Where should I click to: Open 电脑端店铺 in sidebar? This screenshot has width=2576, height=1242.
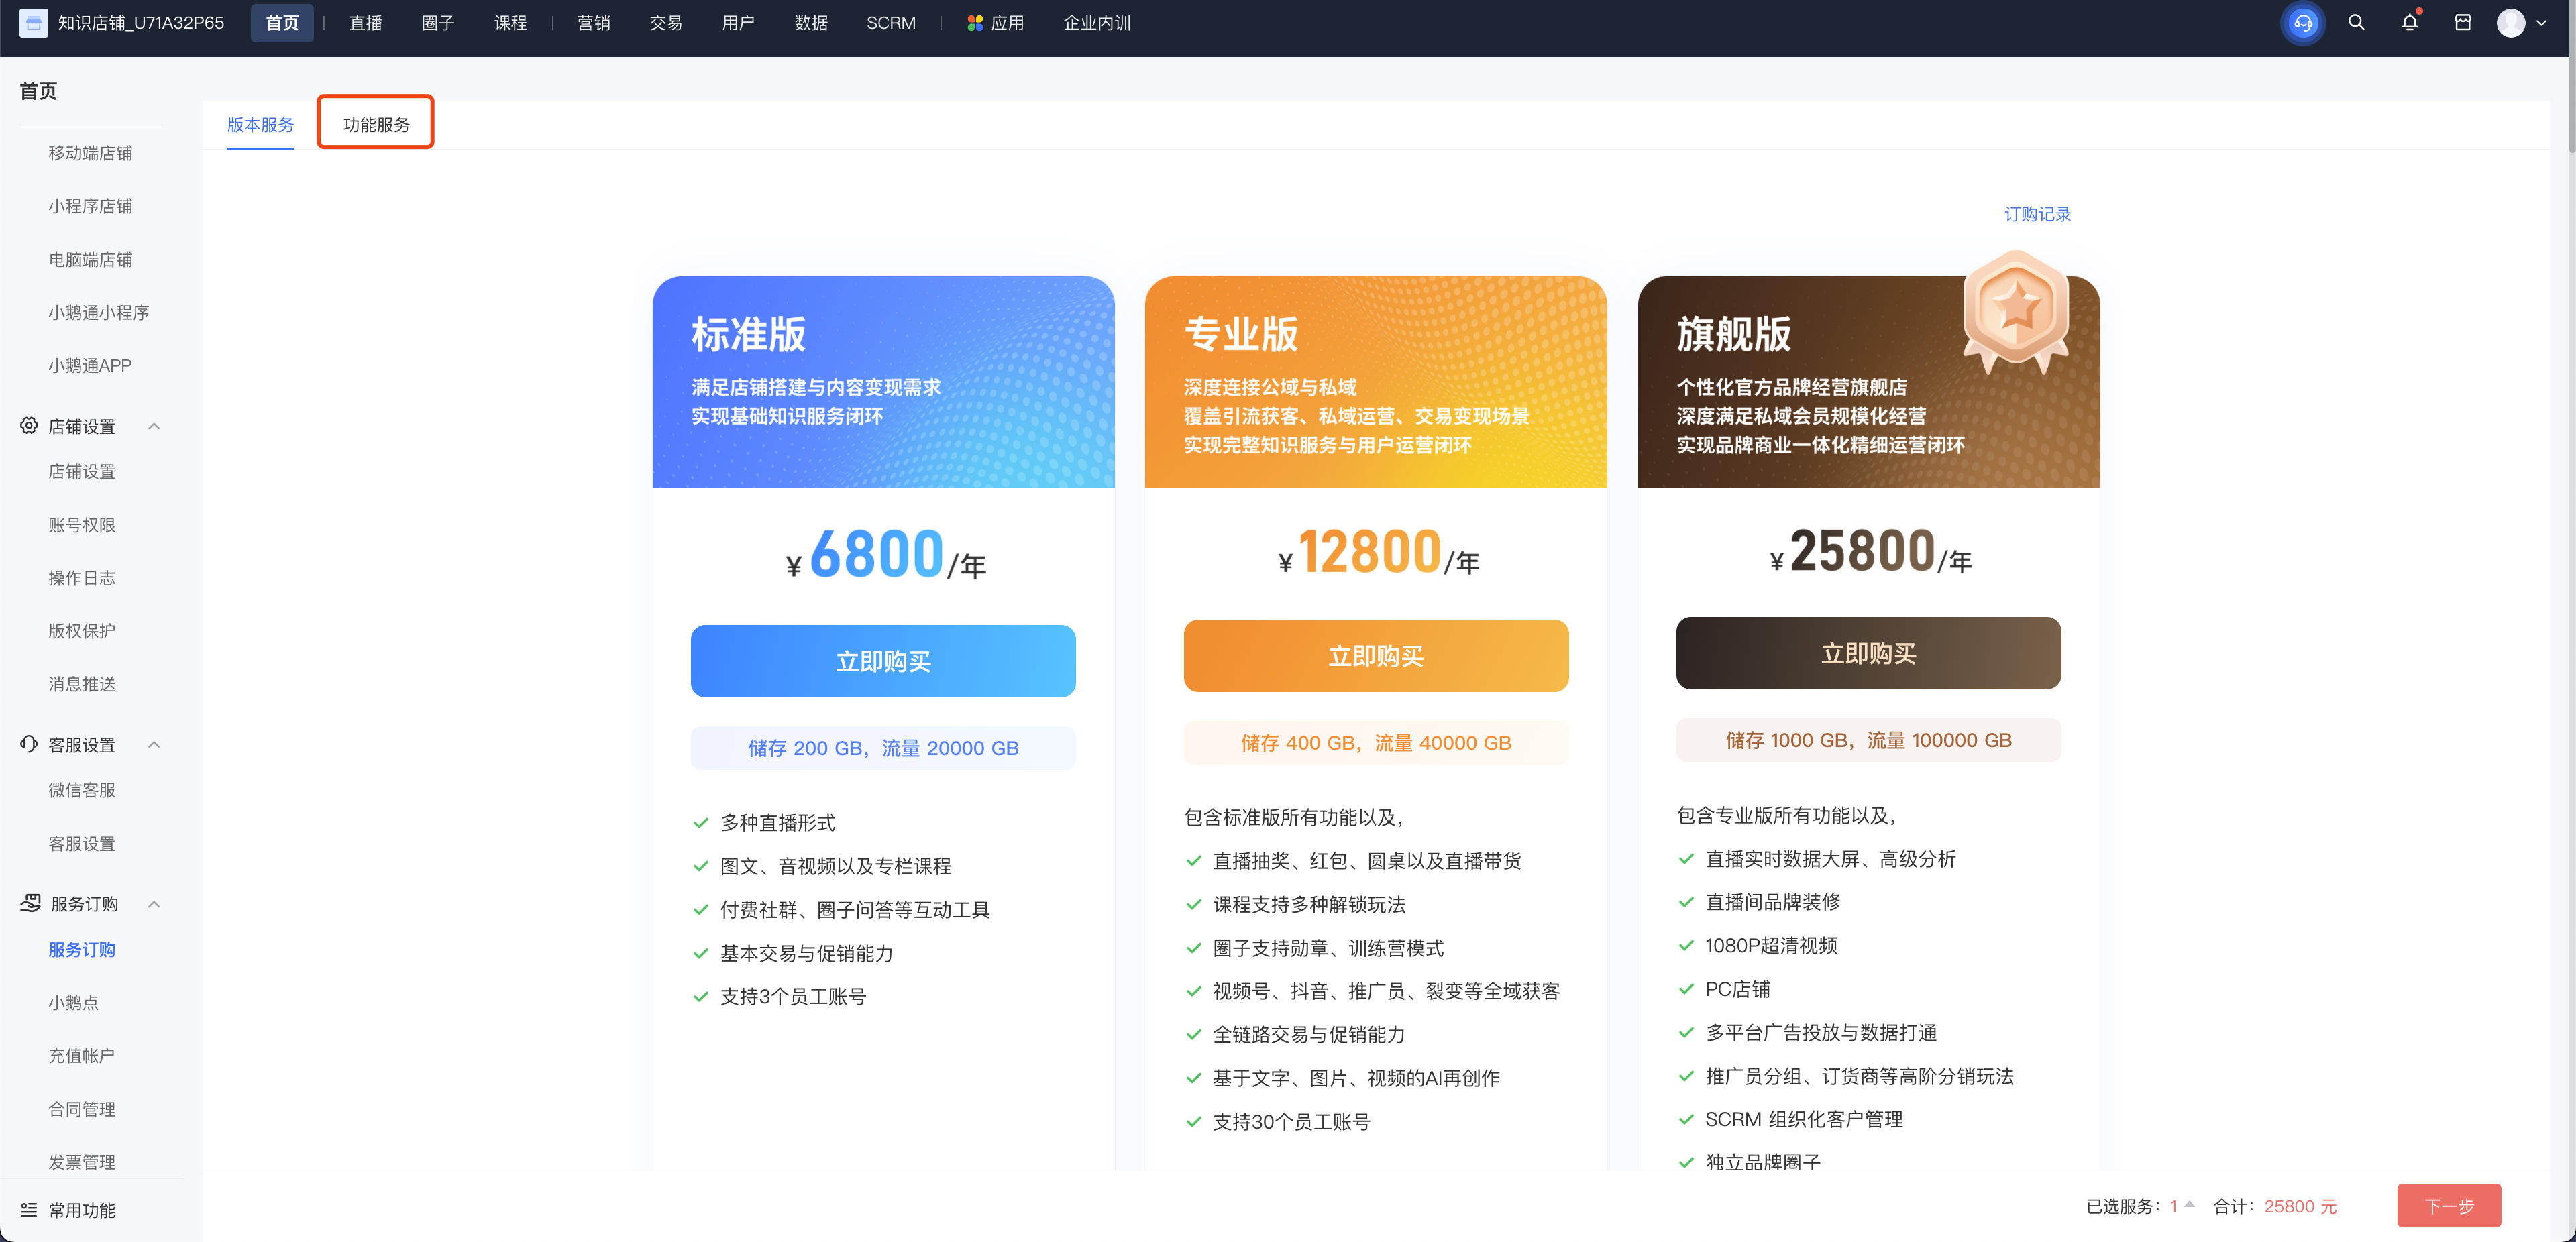click(90, 259)
